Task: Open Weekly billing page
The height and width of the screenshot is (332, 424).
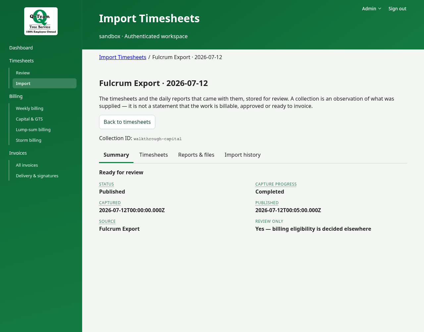Action: point(29,108)
